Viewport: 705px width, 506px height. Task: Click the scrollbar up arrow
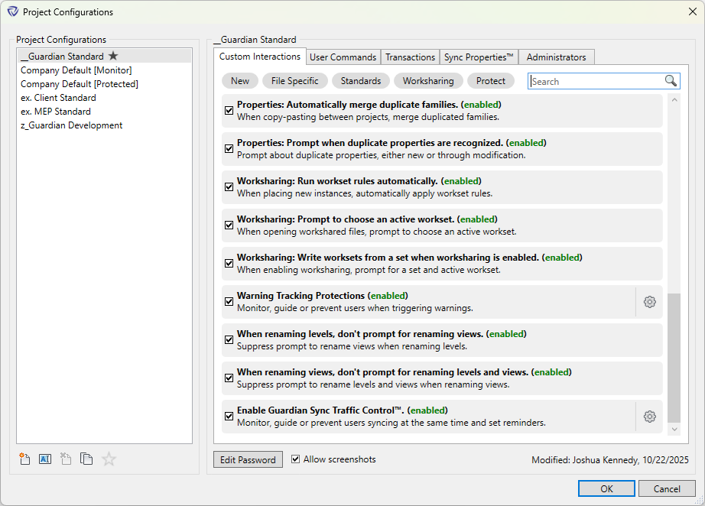674,100
